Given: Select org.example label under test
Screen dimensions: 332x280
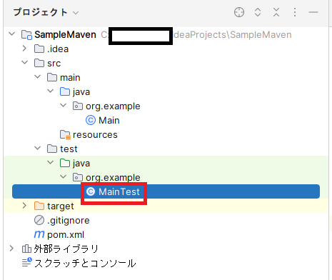Looking at the screenshot, I should (x=113, y=178).
